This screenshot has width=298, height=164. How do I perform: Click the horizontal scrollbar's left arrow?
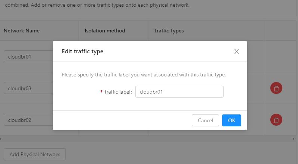pos(1,139)
